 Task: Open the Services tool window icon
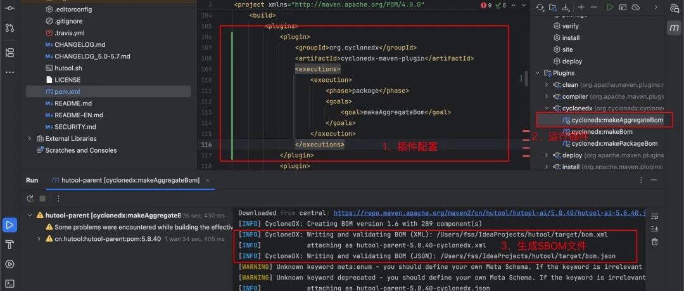[x=9, y=264]
